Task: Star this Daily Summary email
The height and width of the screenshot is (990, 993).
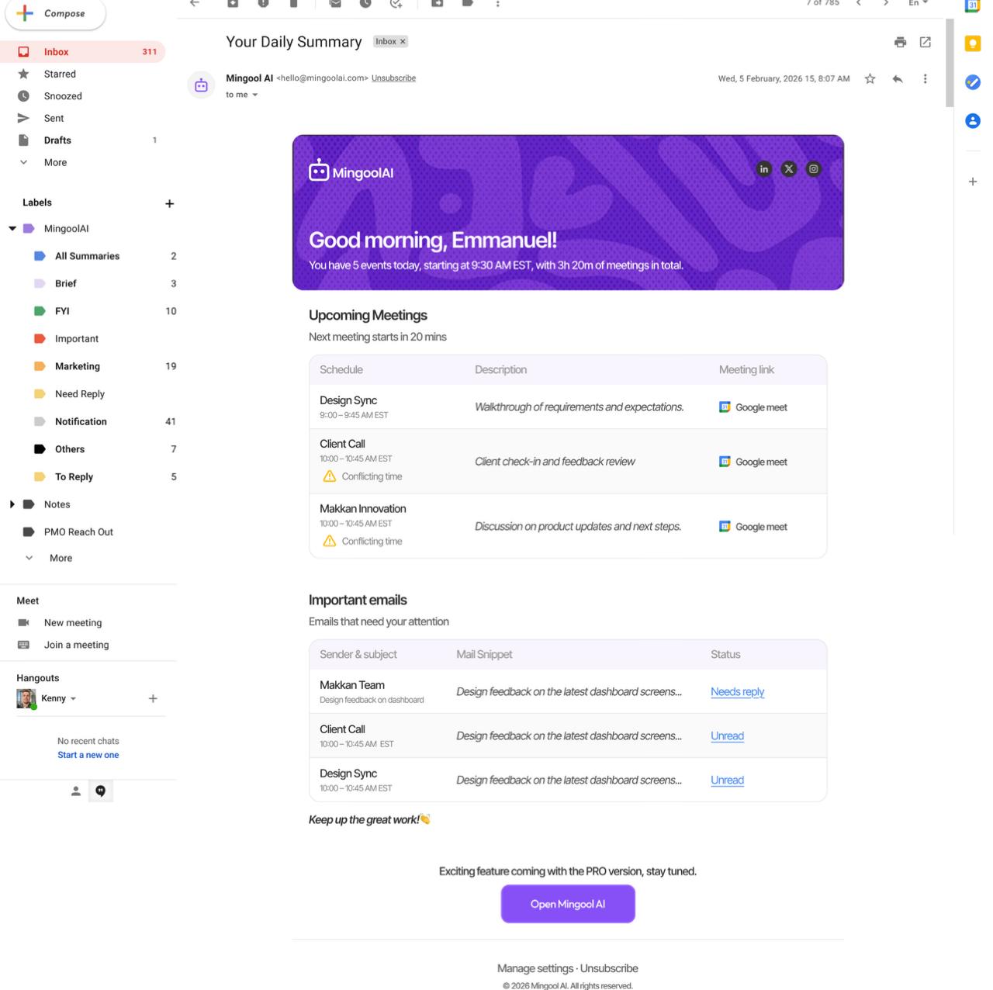Action: tap(870, 79)
